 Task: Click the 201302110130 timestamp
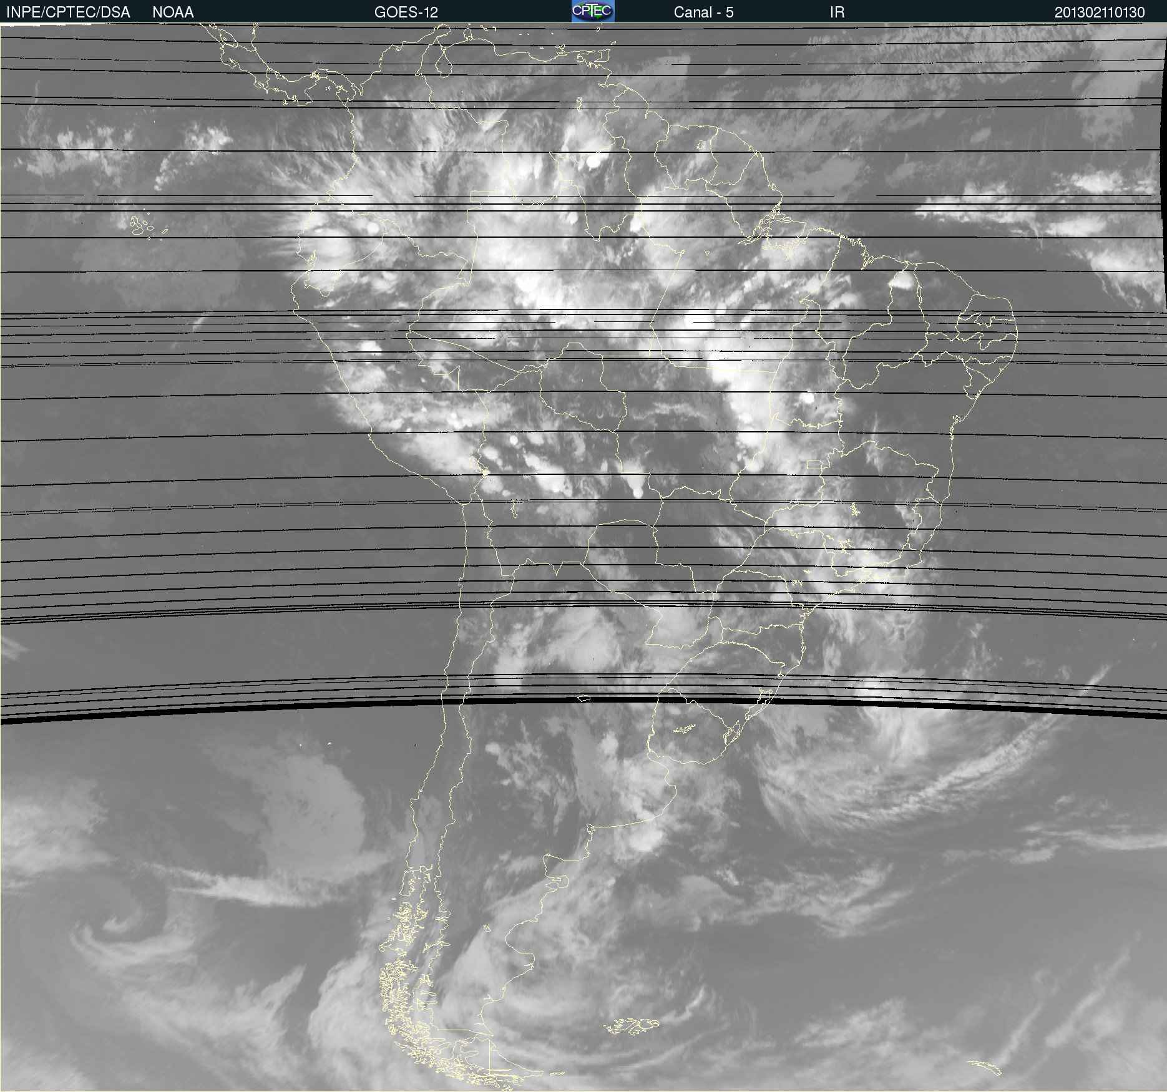(x=1100, y=12)
